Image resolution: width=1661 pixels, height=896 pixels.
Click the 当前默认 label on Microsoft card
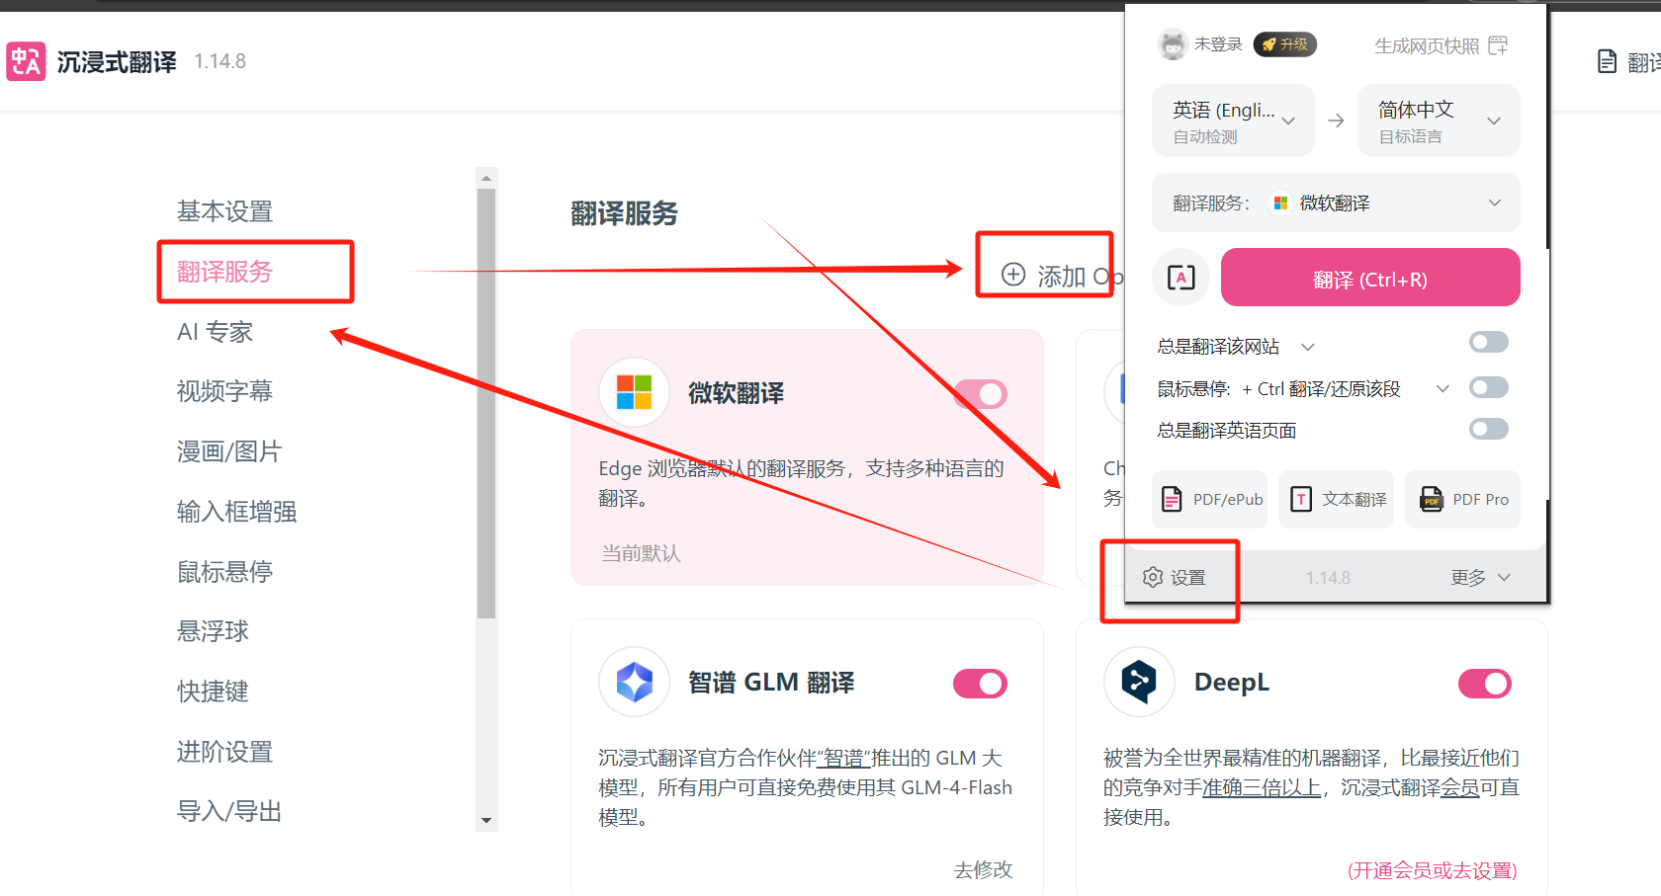pos(641,553)
